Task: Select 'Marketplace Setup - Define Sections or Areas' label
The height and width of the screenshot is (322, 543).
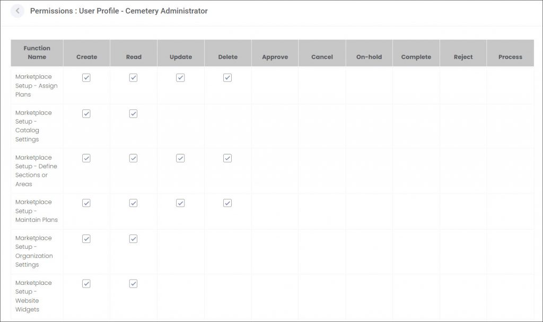Action: 36,170
